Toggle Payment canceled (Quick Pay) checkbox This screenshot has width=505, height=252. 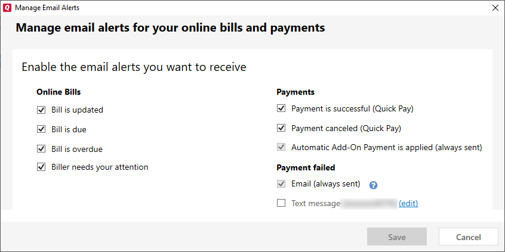281,128
